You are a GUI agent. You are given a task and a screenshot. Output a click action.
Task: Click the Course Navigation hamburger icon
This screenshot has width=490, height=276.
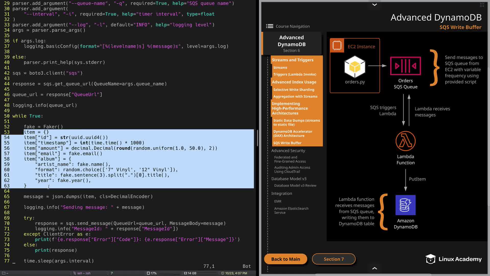(269, 26)
